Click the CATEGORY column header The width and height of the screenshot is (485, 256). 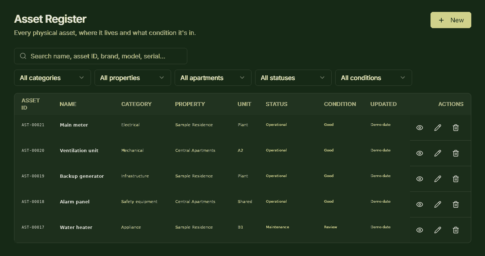click(x=136, y=104)
